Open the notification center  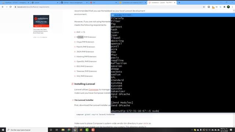[231, 130]
